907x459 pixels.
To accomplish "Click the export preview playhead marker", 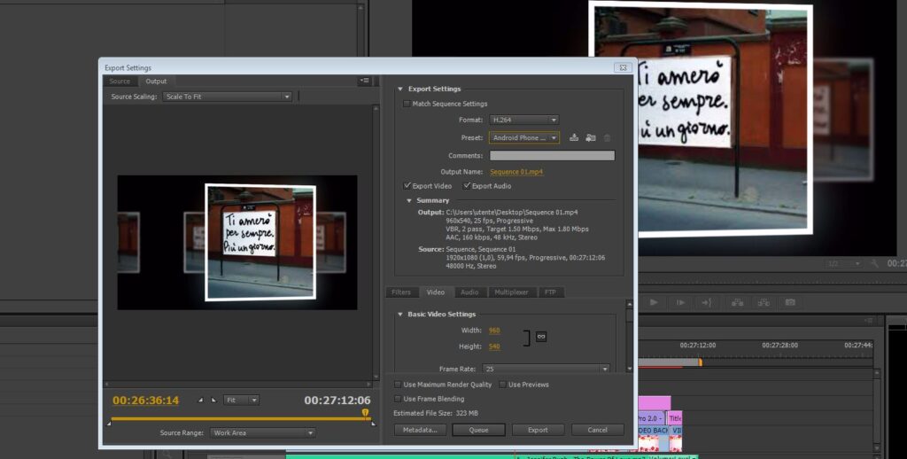I will pyautogui.click(x=366, y=413).
